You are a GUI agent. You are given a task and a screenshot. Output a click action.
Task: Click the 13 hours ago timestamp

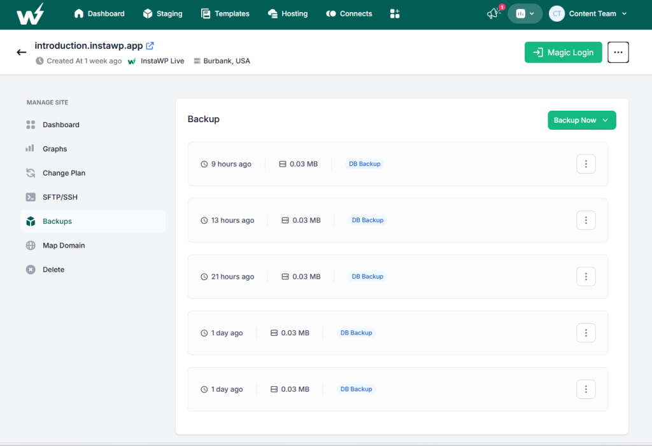point(232,220)
